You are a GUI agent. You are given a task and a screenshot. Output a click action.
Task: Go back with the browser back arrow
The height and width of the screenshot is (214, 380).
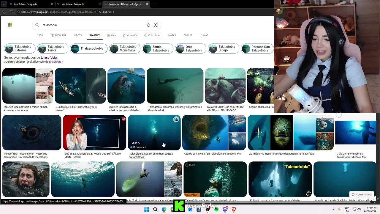(4, 12)
